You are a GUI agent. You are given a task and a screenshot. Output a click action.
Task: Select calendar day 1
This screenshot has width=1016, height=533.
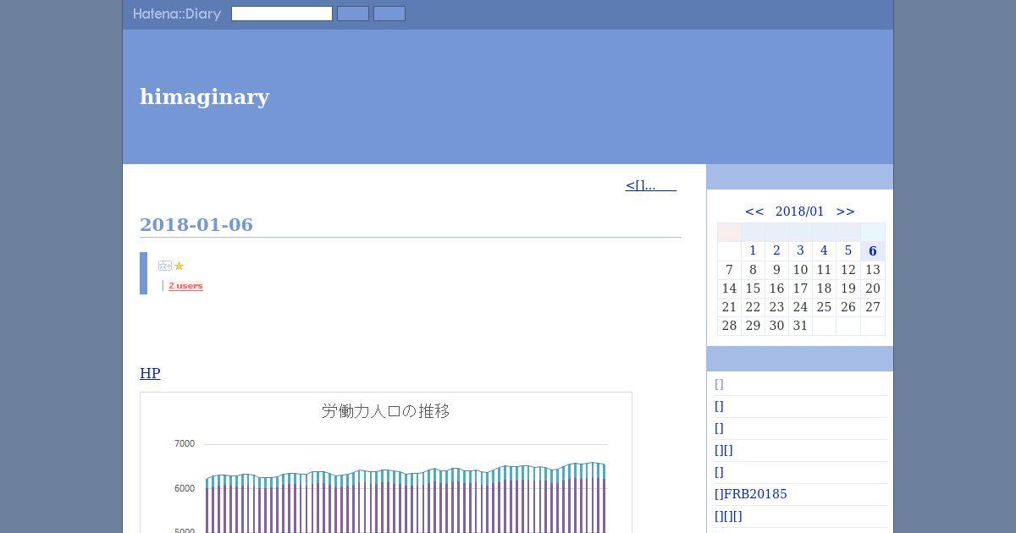pyautogui.click(x=753, y=250)
